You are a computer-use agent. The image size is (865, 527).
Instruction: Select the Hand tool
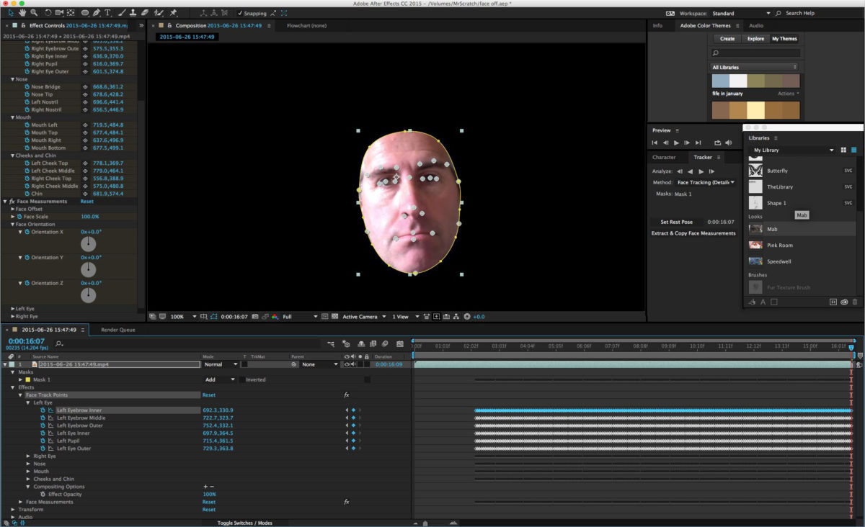[22, 13]
